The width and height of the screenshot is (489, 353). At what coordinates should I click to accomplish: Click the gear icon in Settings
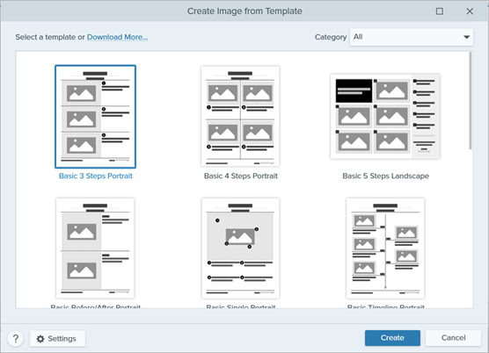[x=40, y=339]
